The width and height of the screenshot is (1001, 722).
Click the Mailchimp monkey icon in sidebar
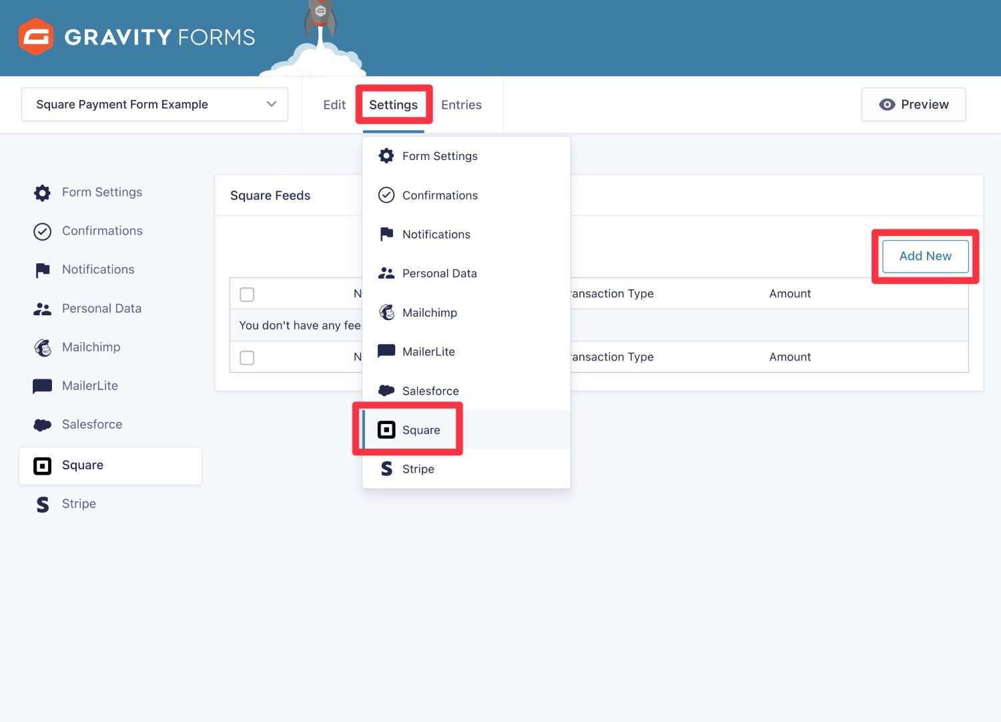pyautogui.click(x=43, y=347)
